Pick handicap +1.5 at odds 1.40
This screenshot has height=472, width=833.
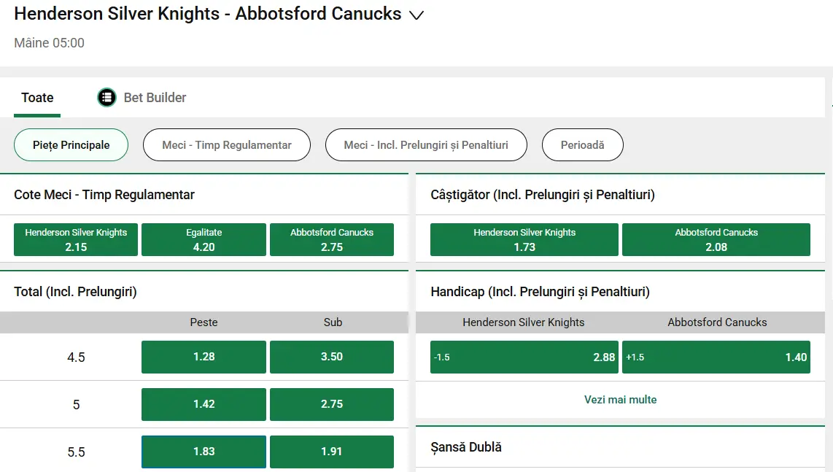click(716, 357)
